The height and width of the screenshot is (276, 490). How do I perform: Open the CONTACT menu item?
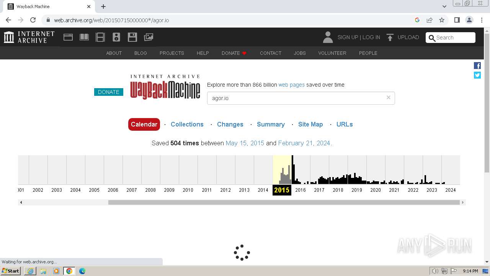(x=271, y=53)
